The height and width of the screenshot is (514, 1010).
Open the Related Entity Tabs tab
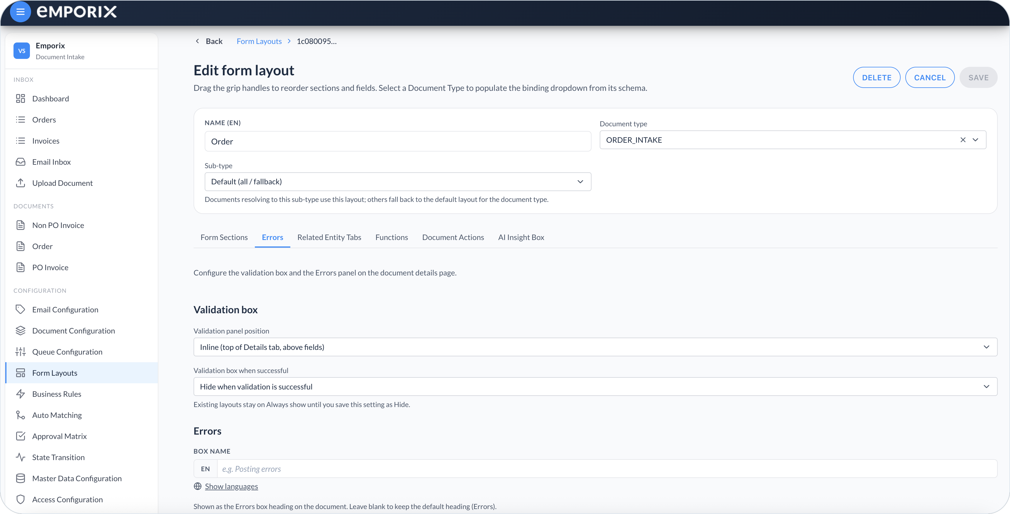pos(329,237)
